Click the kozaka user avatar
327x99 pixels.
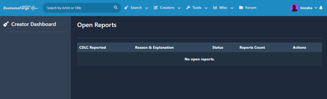294,8
